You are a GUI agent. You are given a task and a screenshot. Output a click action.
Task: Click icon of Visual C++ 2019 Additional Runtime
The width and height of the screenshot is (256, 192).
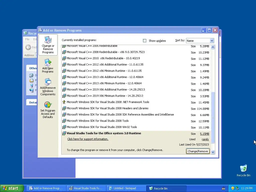point(64,90)
